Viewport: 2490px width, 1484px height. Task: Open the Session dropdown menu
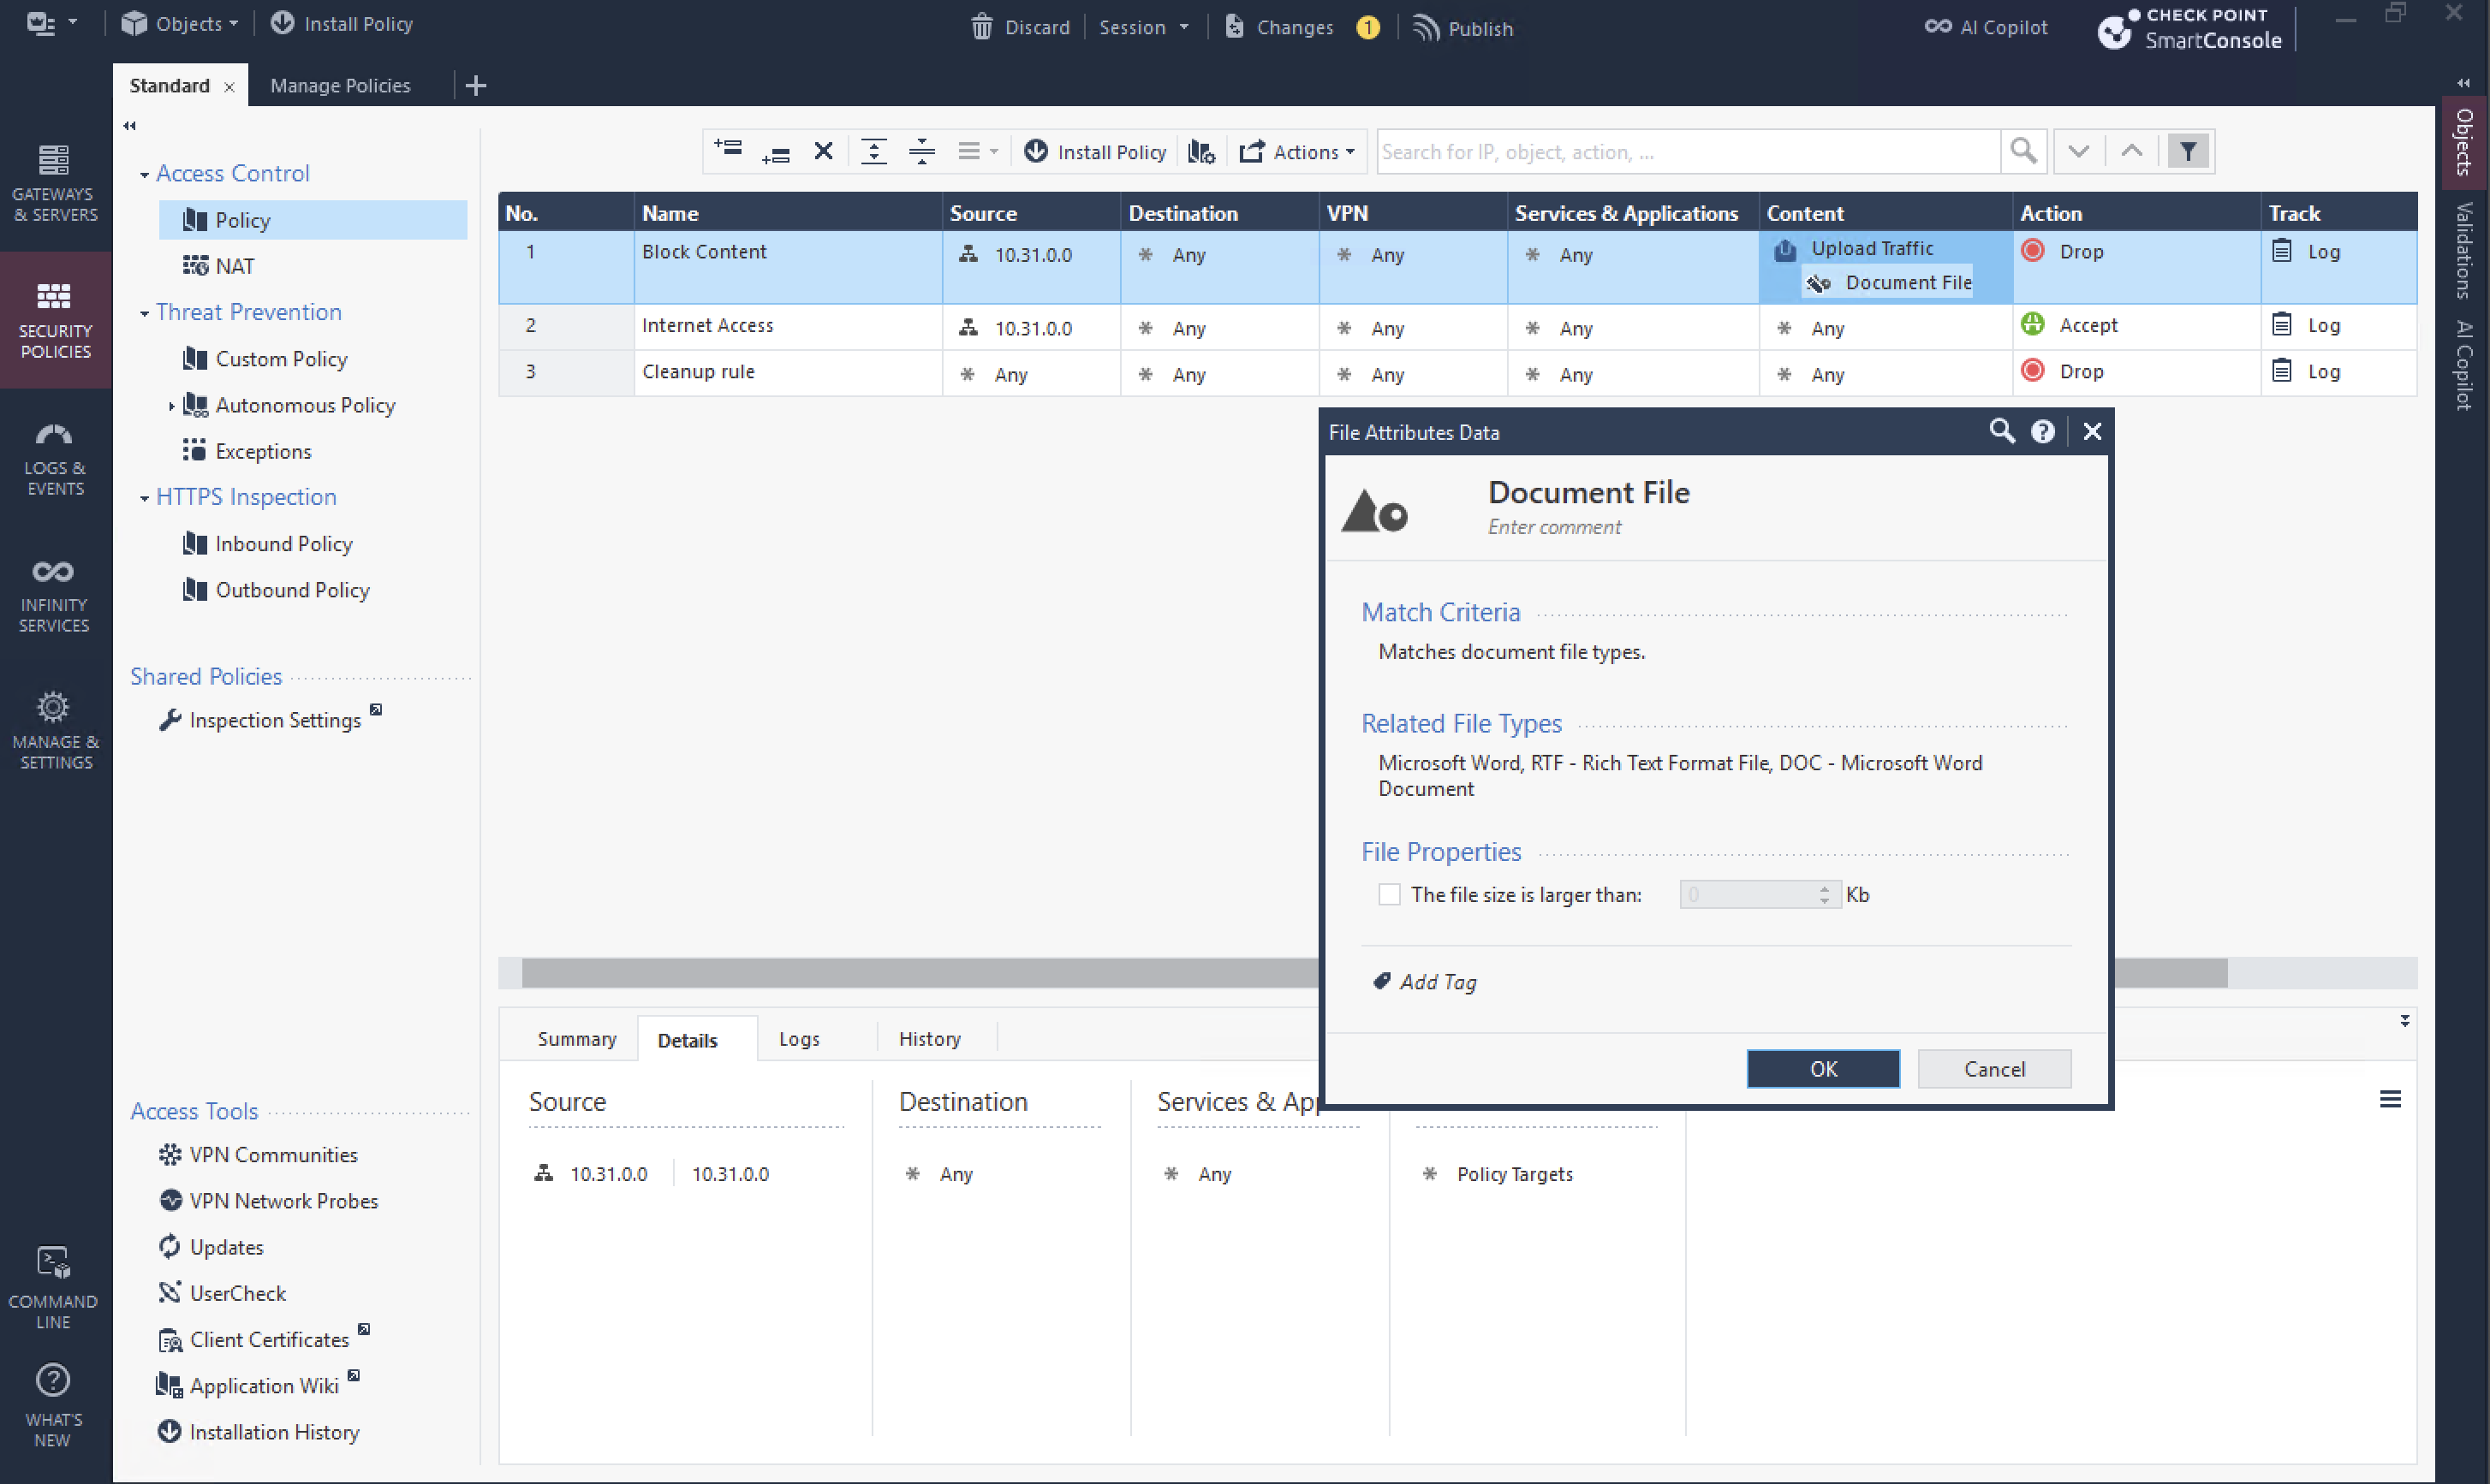(1143, 27)
